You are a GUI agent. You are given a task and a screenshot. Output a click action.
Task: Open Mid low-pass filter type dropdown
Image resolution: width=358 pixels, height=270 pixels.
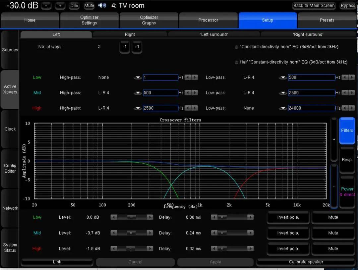click(282, 93)
